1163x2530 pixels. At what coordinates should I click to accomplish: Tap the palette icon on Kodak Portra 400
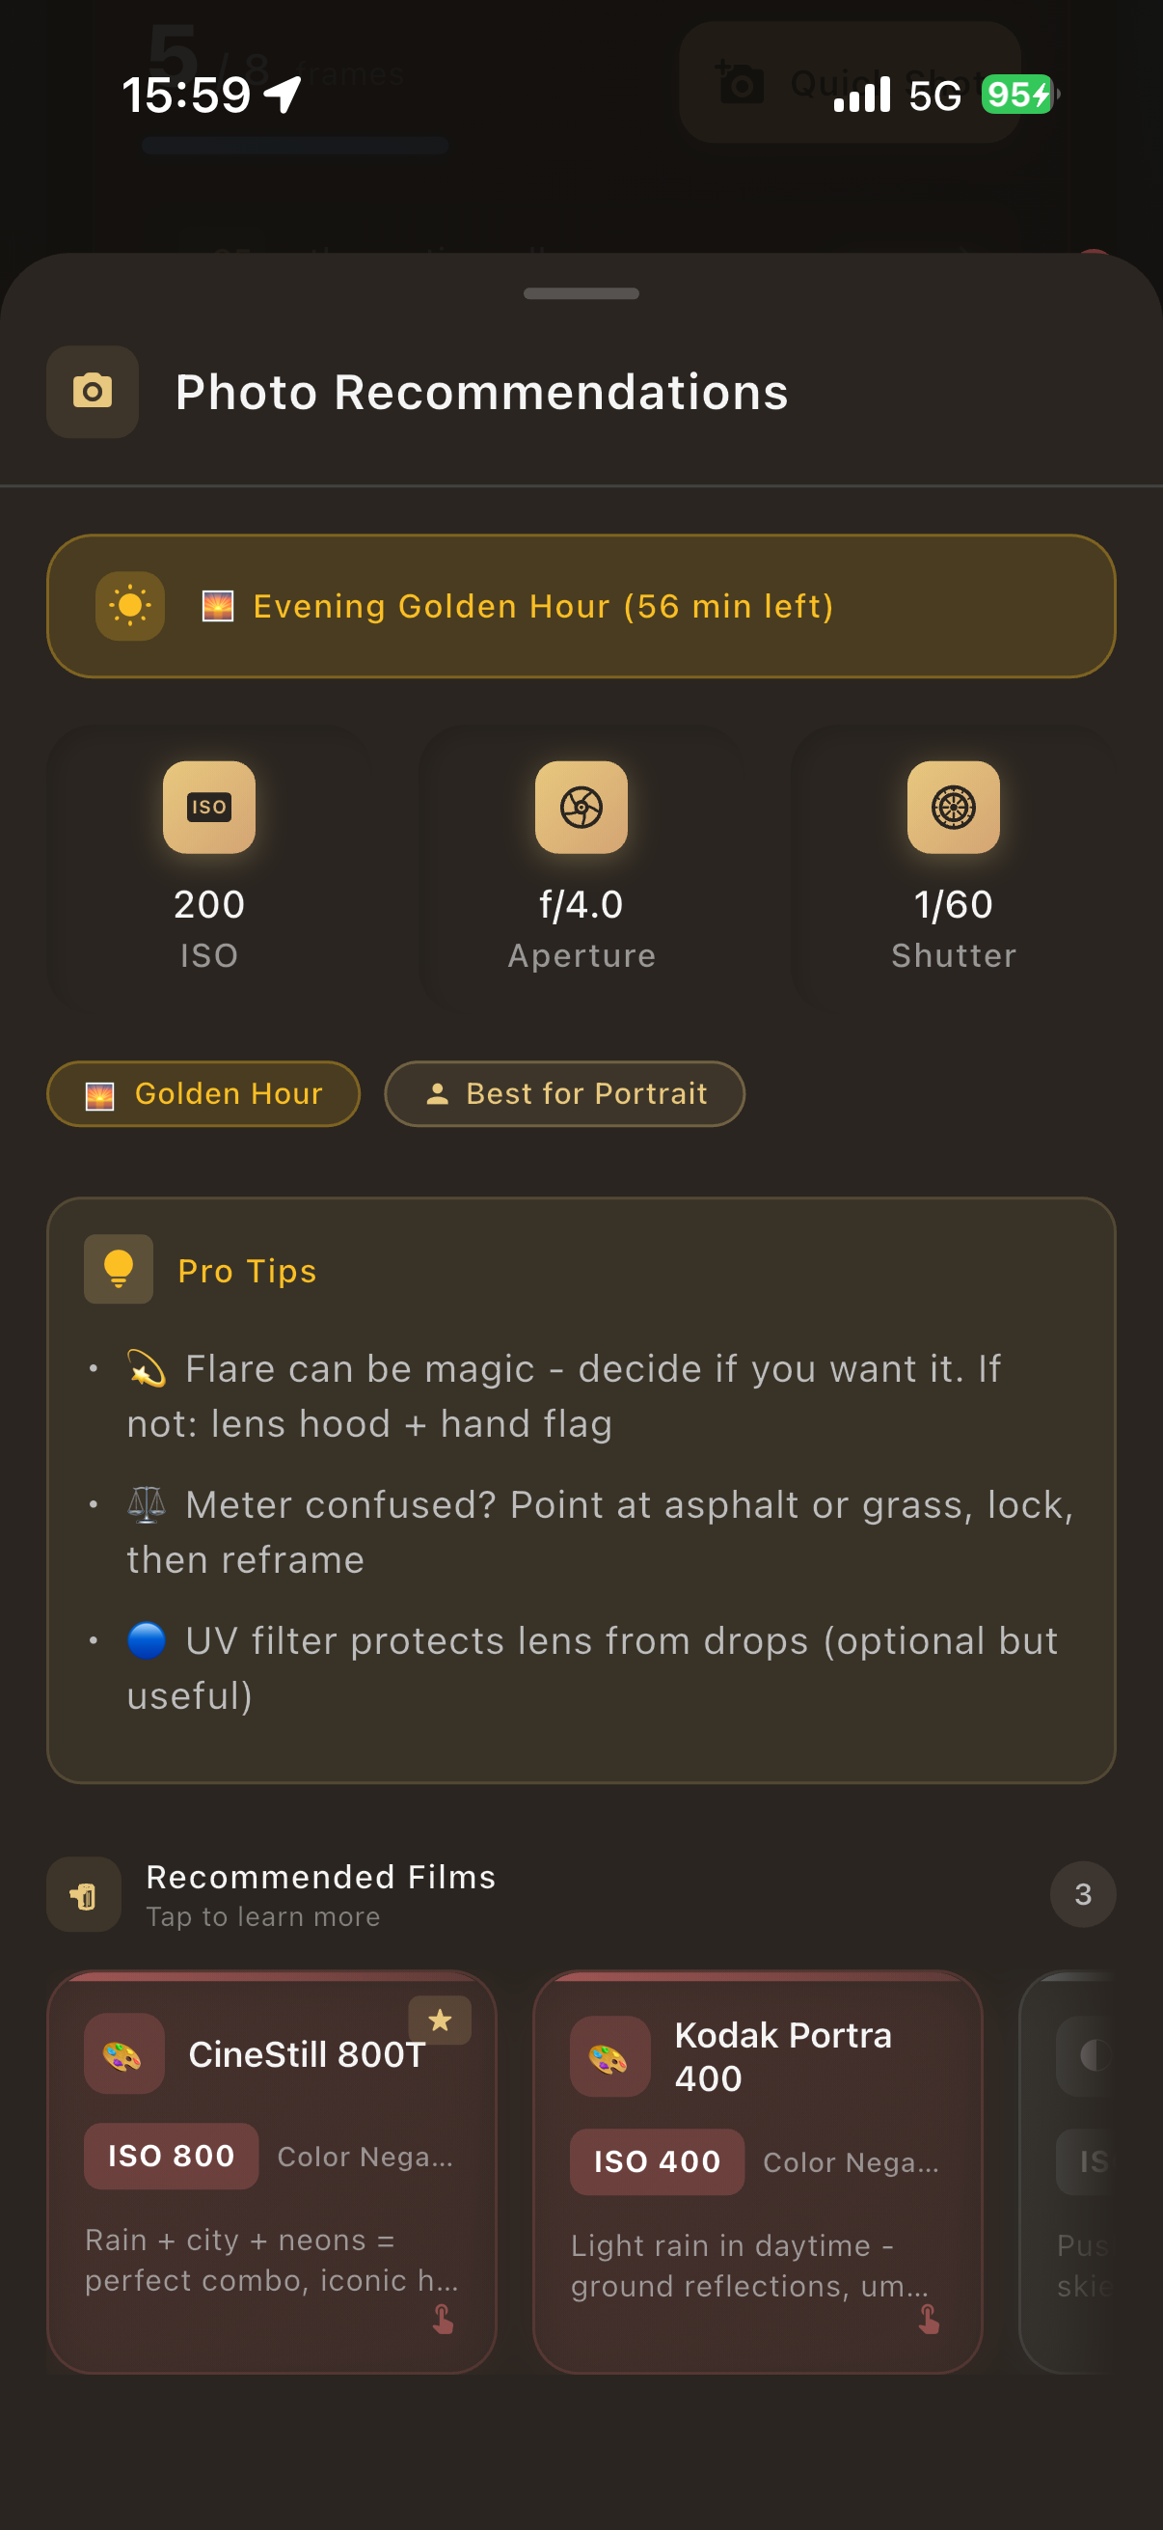pos(609,2056)
